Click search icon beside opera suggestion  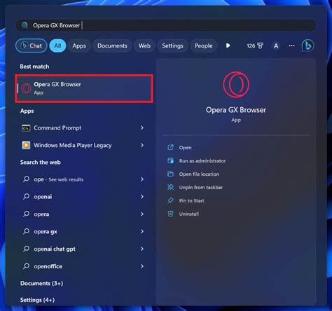tap(26, 214)
